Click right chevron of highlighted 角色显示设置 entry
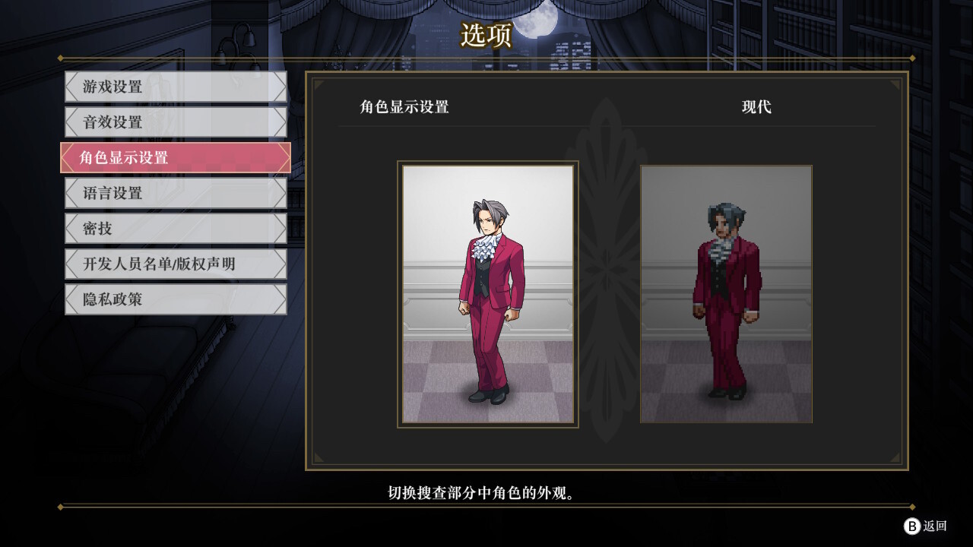This screenshot has height=547, width=973. (x=283, y=157)
